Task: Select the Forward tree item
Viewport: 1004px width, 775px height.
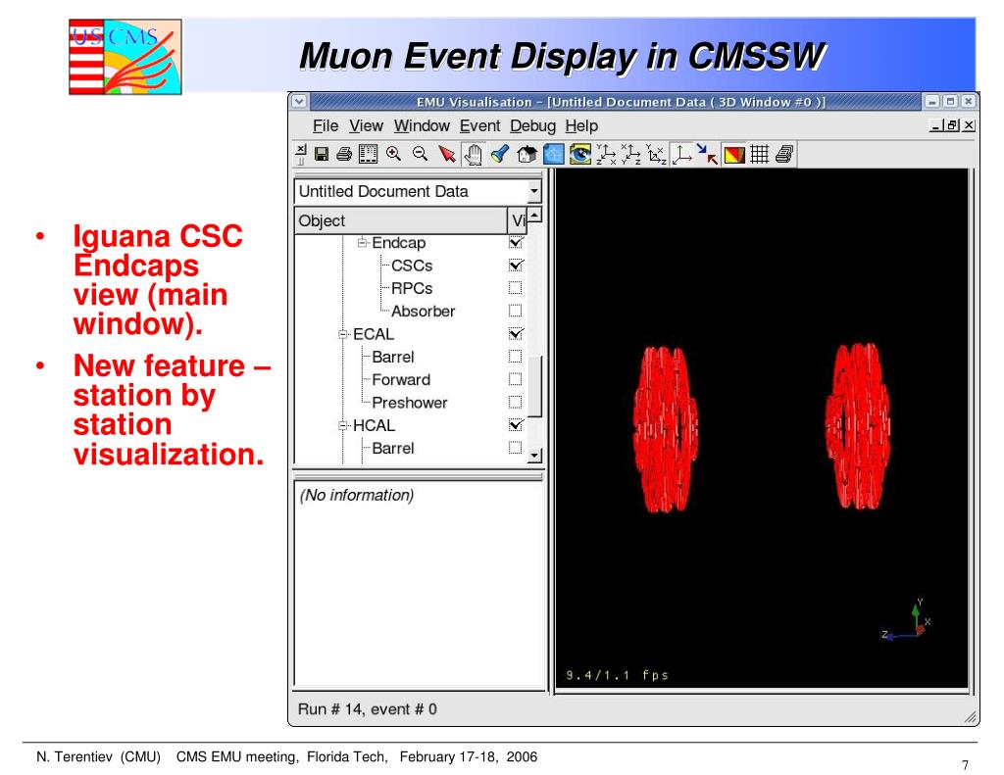Action: coord(401,380)
